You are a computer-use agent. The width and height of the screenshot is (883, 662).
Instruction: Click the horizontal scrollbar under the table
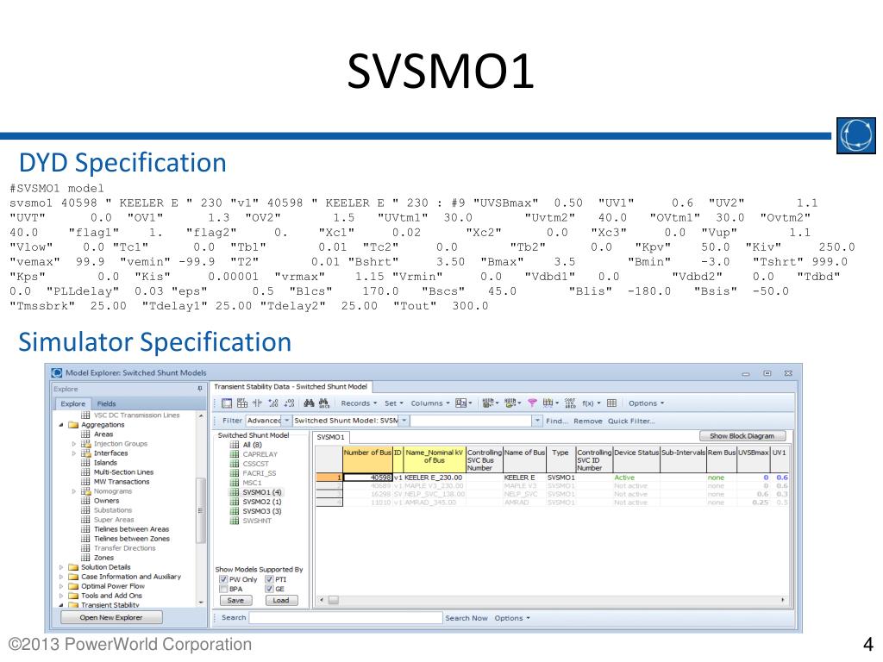point(552,600)
